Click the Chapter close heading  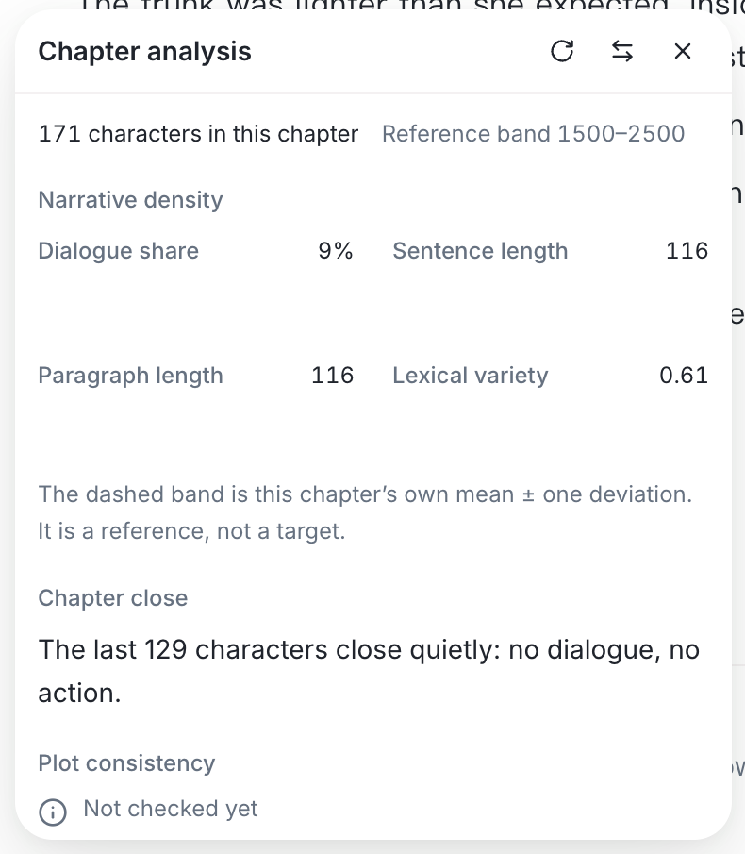pyautogui.click(x=113, y=598)
